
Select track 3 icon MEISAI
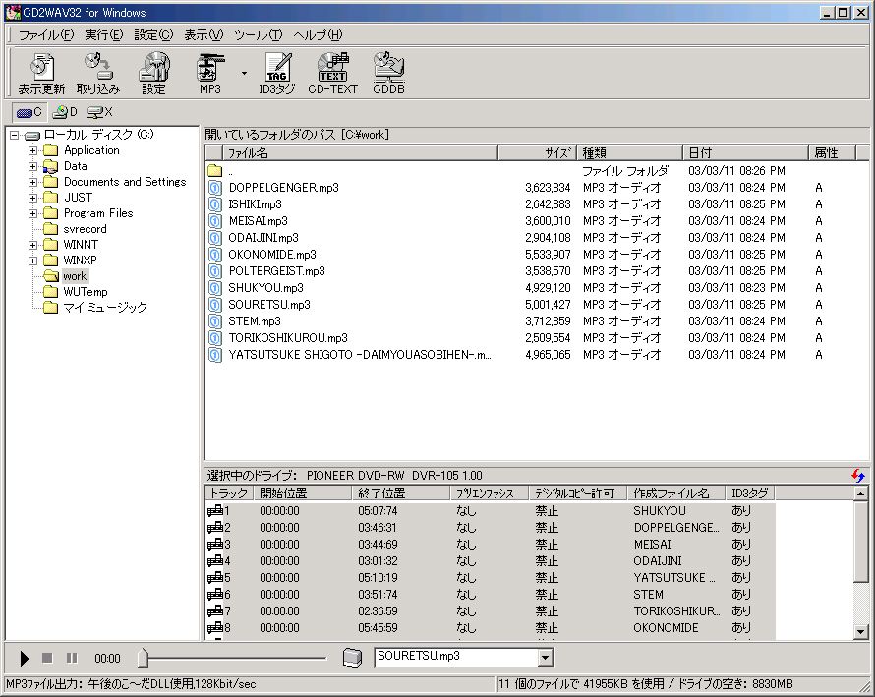(x=215, y=544)
